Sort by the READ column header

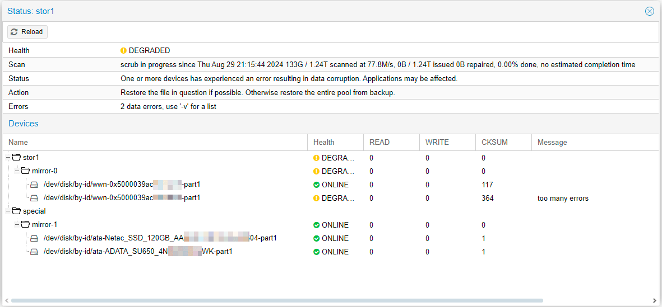point(392,143)
